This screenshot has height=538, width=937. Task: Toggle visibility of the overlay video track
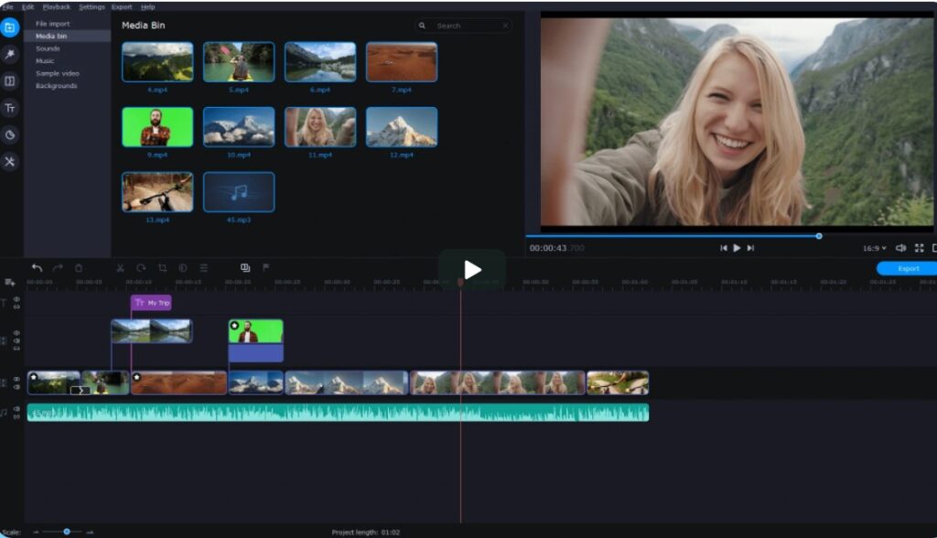coord(16,332)
